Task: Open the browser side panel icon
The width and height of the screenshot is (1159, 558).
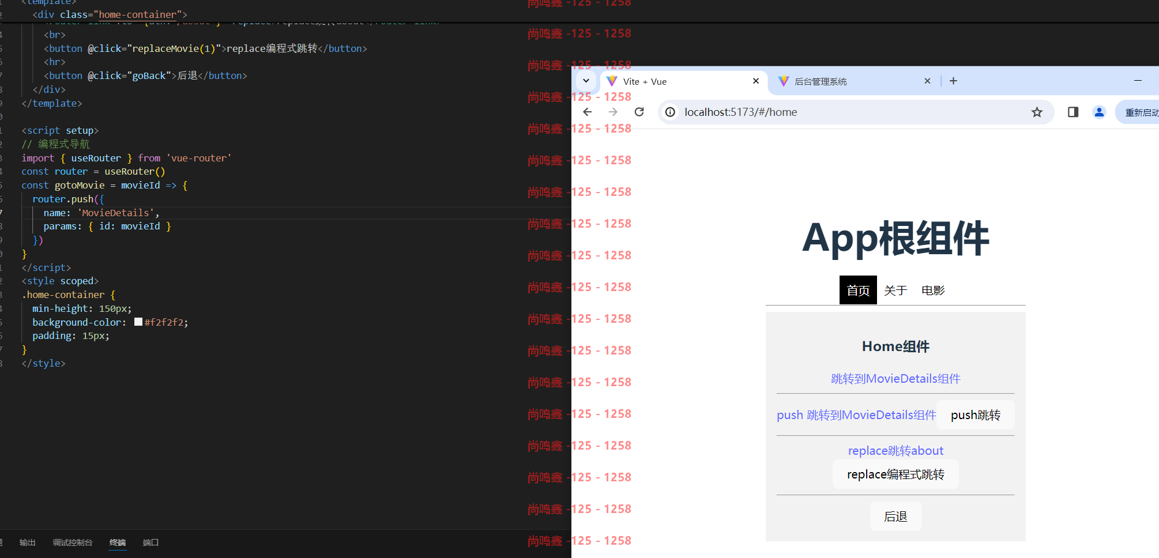Action: tap(1073, 112)
